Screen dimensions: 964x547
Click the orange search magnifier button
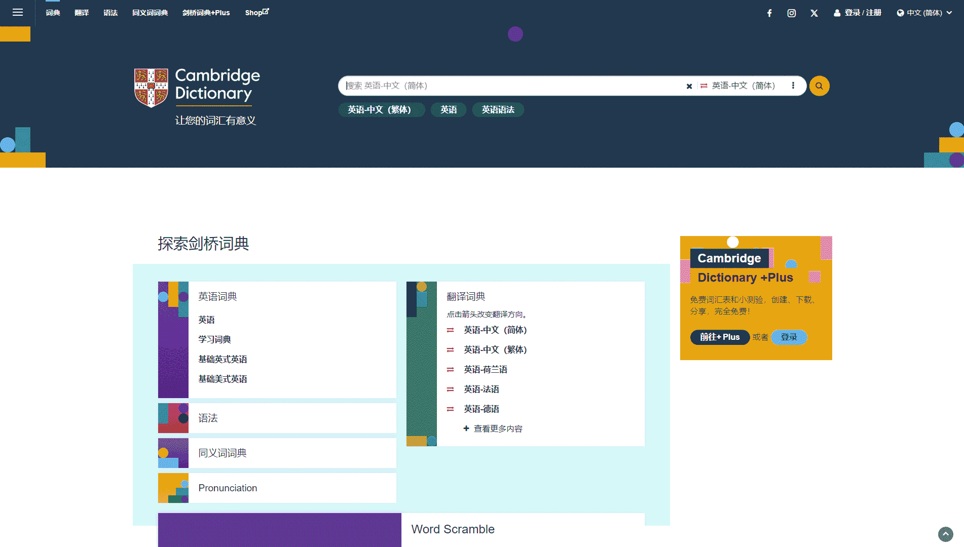click(x=819, y=86)
